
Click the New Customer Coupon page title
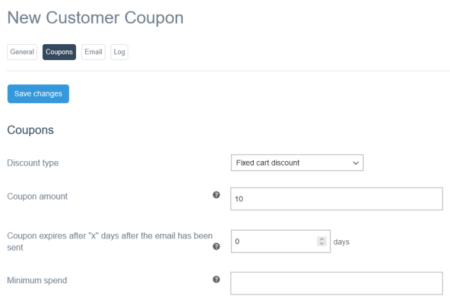(x=95, y=18)
